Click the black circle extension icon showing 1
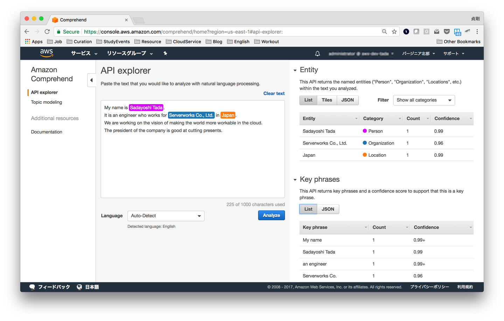504x321 pixels. [406, 32]
